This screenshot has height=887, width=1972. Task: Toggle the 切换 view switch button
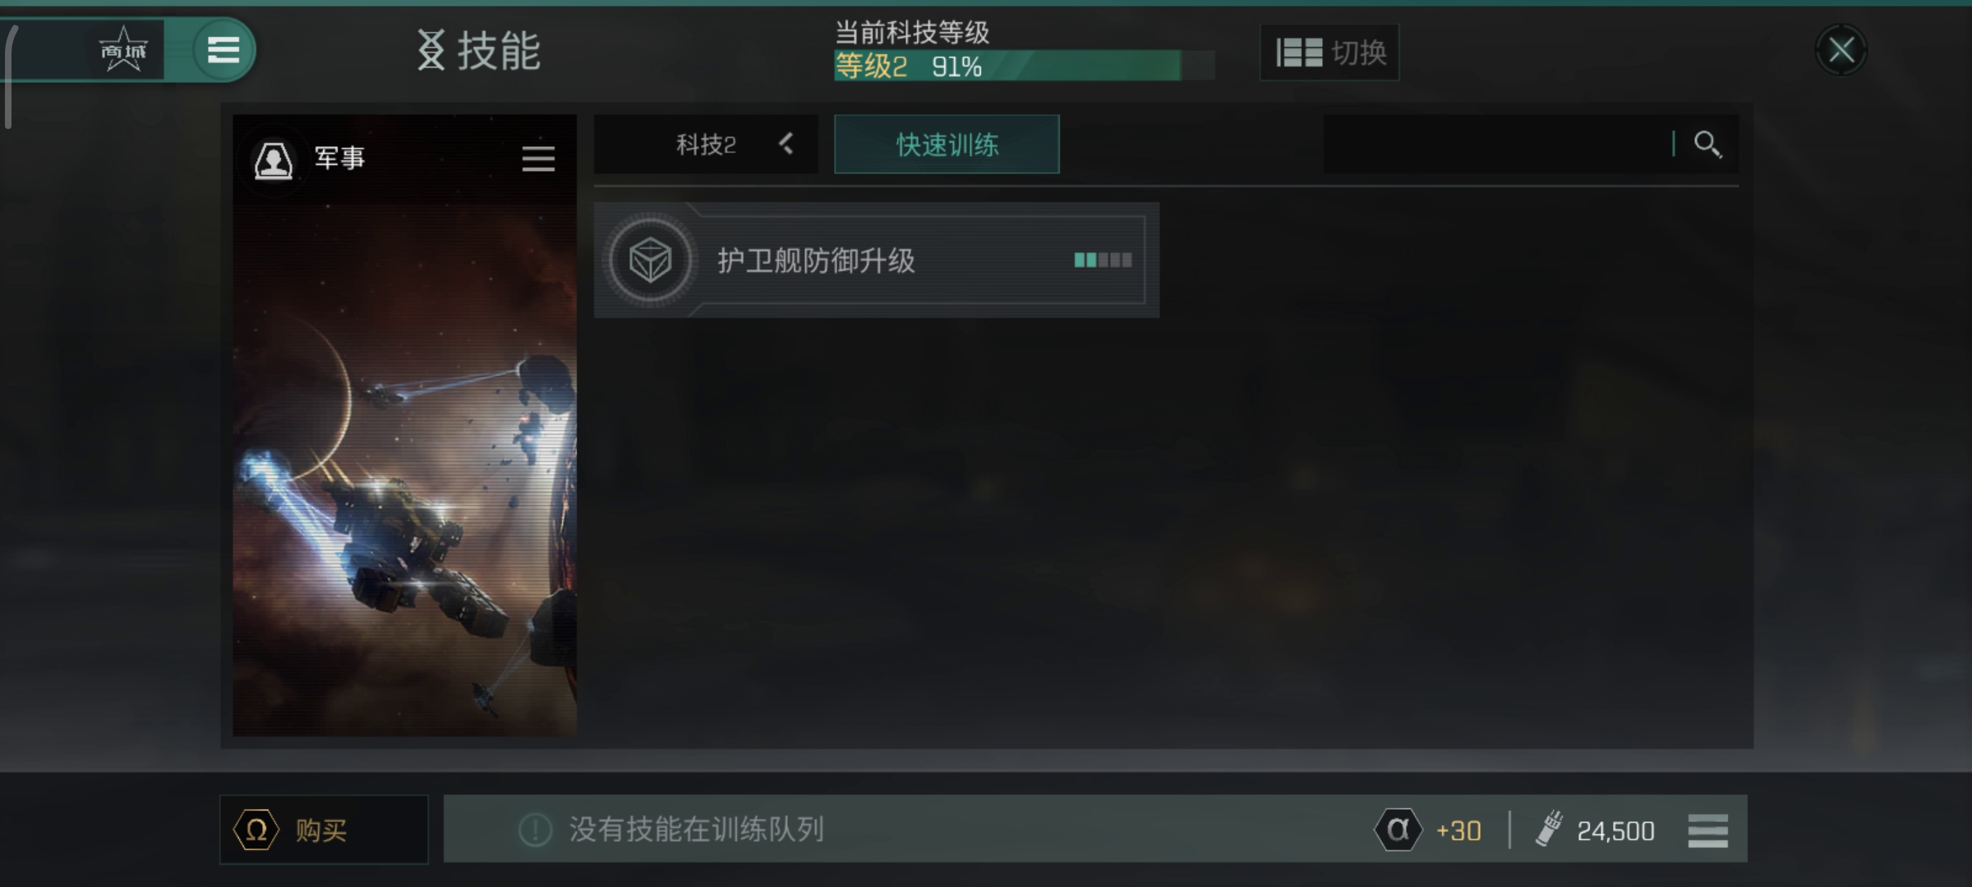coord(1329,53)
